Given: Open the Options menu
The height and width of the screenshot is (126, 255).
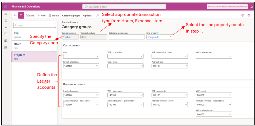Looking at the screenshot, I should (x=87, y=16).
